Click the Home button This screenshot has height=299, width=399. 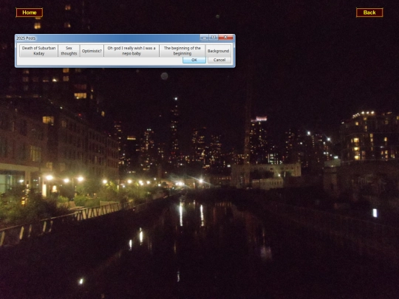[x=30, y=13]
